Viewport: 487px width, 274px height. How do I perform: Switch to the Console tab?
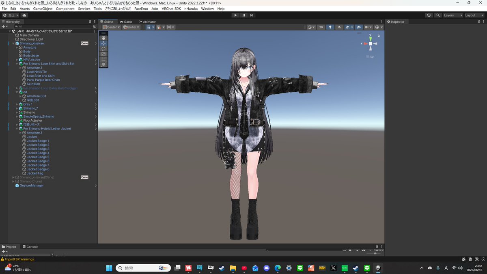click(30, 246)
